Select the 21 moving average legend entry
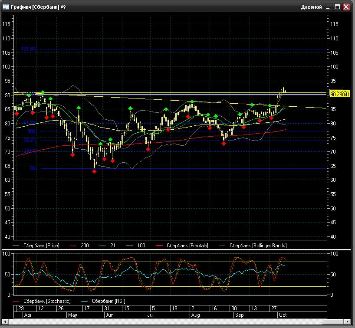The height and width of the screenshot is (328, 355). pyautogui.click(x=107, y=246)
